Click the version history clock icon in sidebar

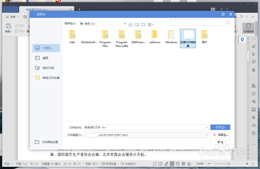253,125
